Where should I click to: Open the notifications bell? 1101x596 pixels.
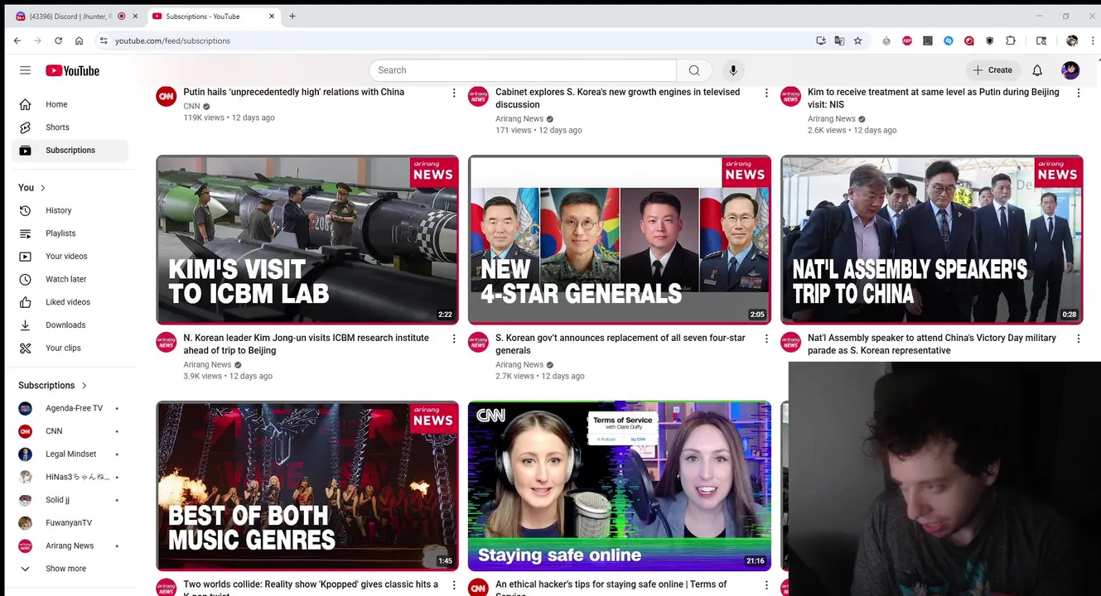point(1037,70)
